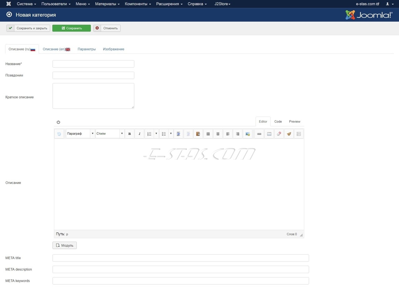This screenshot has width=399, height=304.
Task: Expand bullet list style arrow
Action: (x=171, y=134)
